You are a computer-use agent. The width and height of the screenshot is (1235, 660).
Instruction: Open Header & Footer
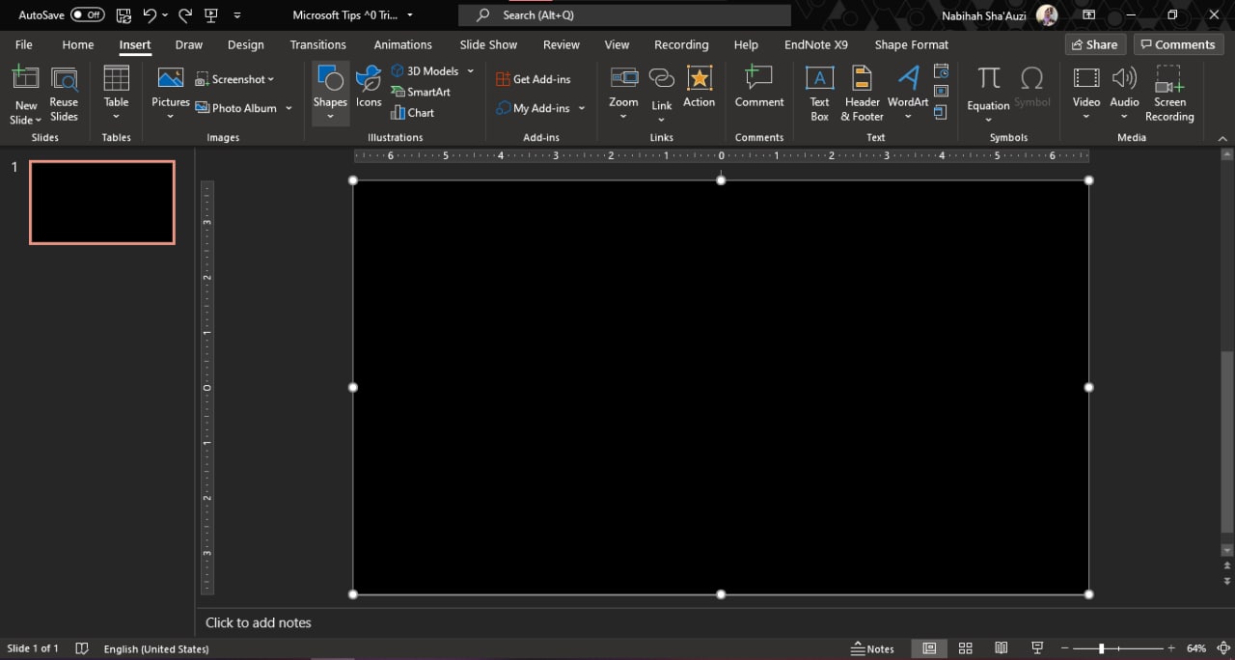pyautogui.click(x=862, y=95)
